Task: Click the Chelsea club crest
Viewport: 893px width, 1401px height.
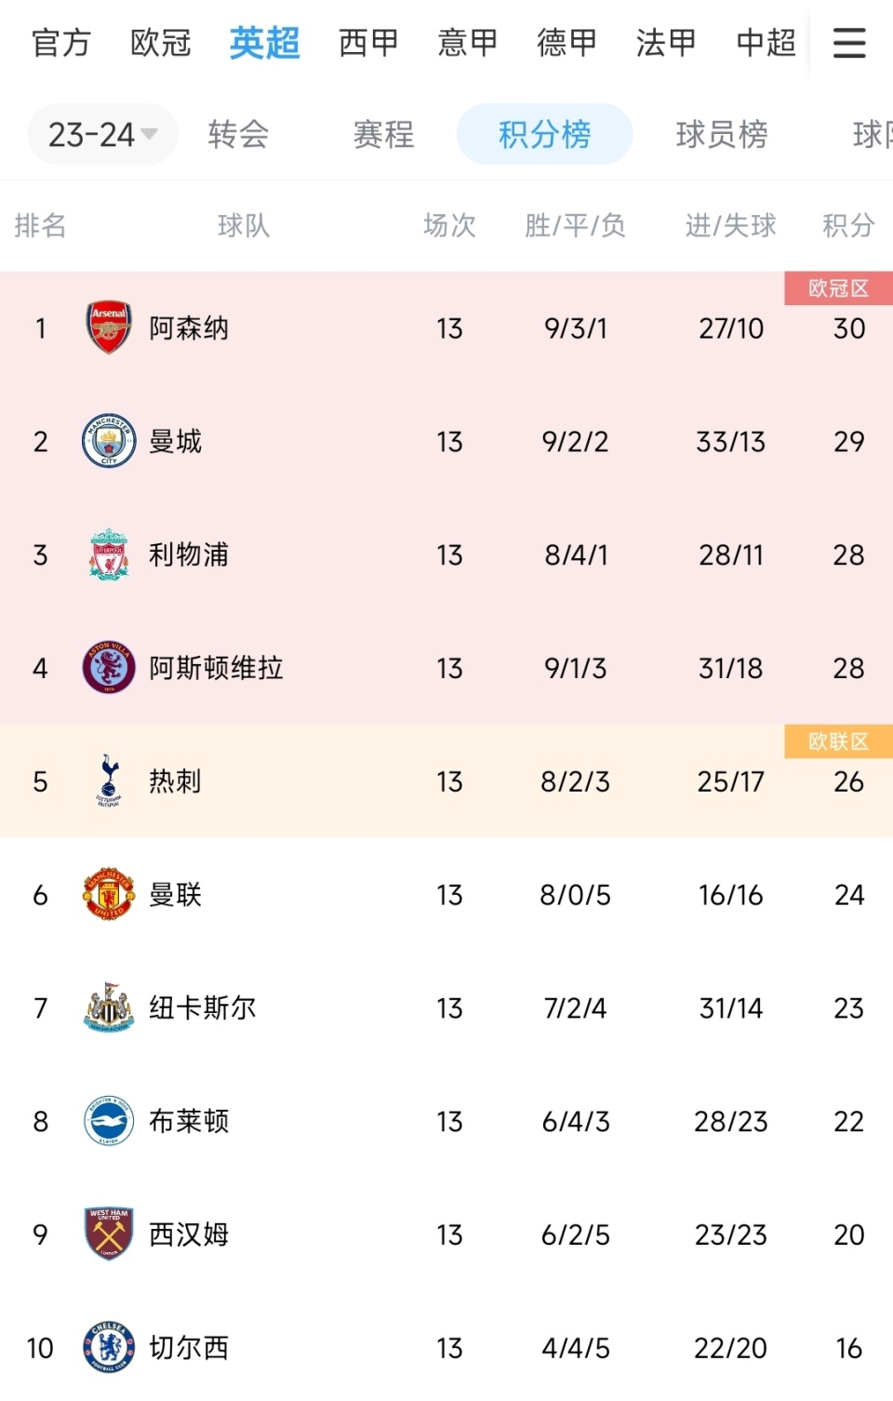Action: pos(108,1347)
